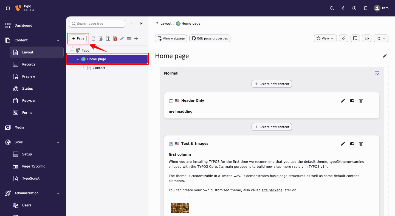Focus the Search page tree field

point(97,24)
